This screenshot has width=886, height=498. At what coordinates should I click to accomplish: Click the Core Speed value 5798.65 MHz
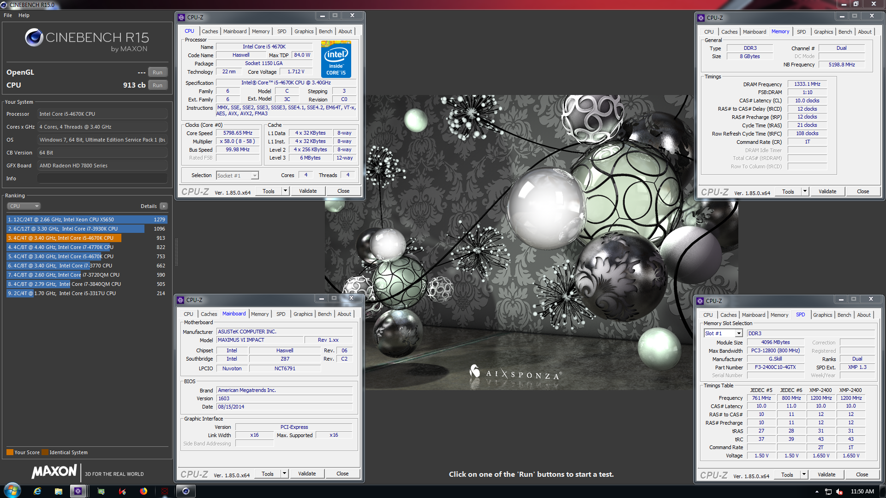(238, 133)
